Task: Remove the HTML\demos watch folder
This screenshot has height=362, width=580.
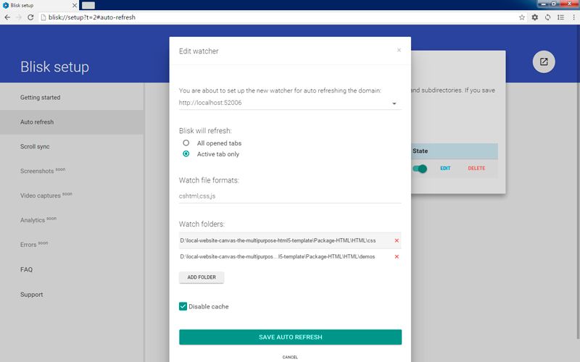Action: pyautogui.click(x=397, y=257)
